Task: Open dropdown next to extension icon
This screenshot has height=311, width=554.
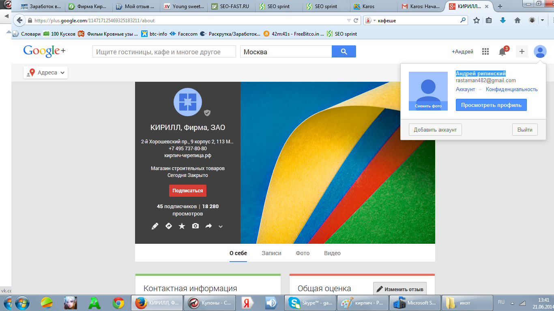Action: (x=542, y=20)
